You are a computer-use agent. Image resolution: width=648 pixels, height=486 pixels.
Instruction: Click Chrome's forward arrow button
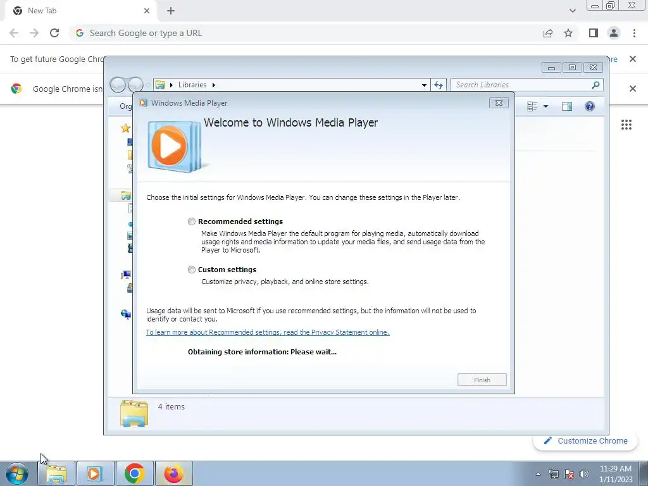pyautogui.click(x=34, y=33)
